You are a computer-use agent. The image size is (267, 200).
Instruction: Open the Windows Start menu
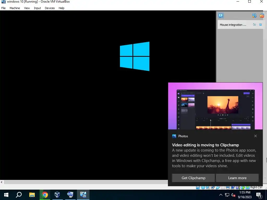coord(6,195)
